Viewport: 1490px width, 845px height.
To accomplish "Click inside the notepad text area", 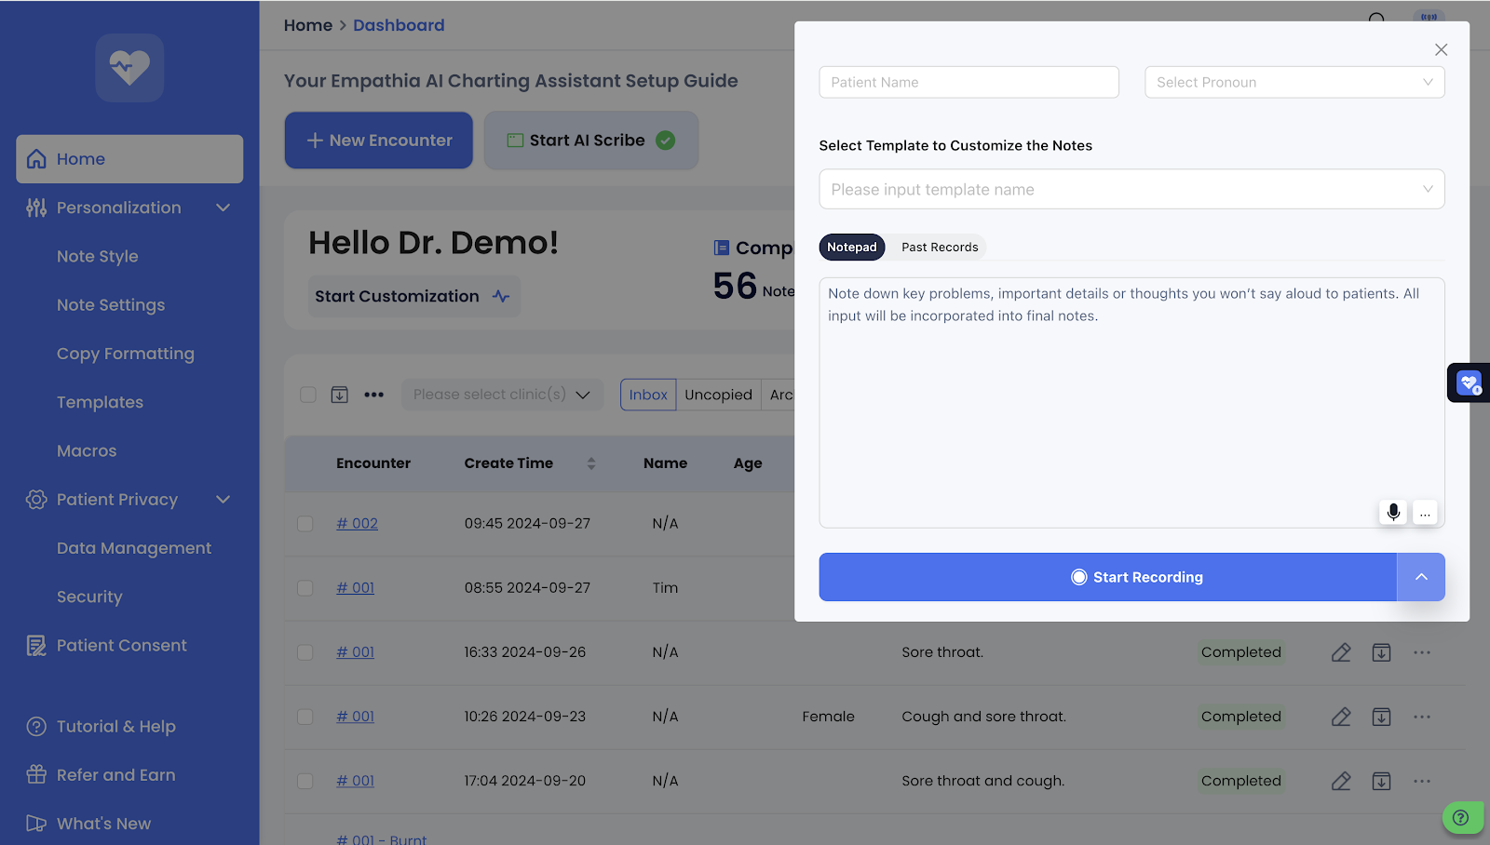I will tap(1131, 403).
